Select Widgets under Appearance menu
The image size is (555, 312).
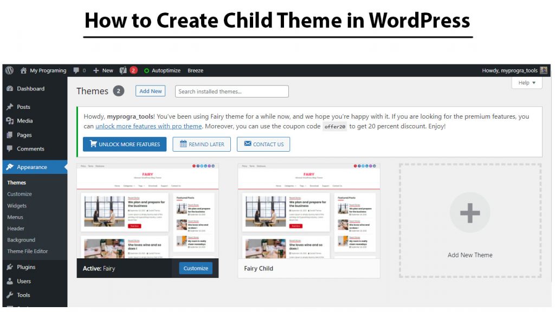[17, 206]
